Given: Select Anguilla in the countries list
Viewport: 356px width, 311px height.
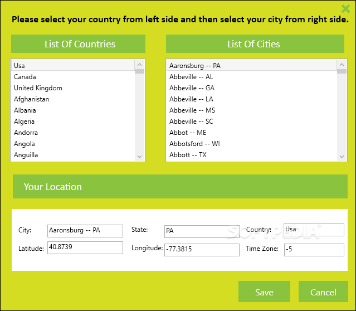Looking at the screenshot, I should click(73, 155).
